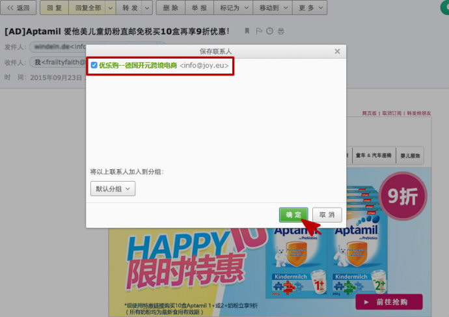The height and width of the screenshot is (317, 449).
Task: Go back with the 返回 button
Action: 18,8
